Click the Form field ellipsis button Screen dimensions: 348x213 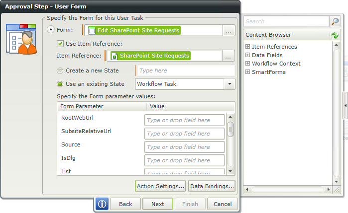click(229, 30)
